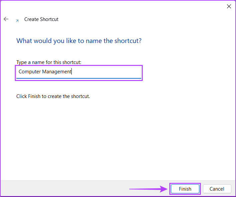Focus the shortcut name text field
236x197 pixels.
pos(107,72)
